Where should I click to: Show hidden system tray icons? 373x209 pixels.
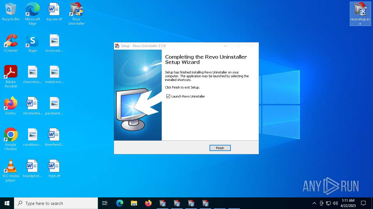tap(314, 203)
